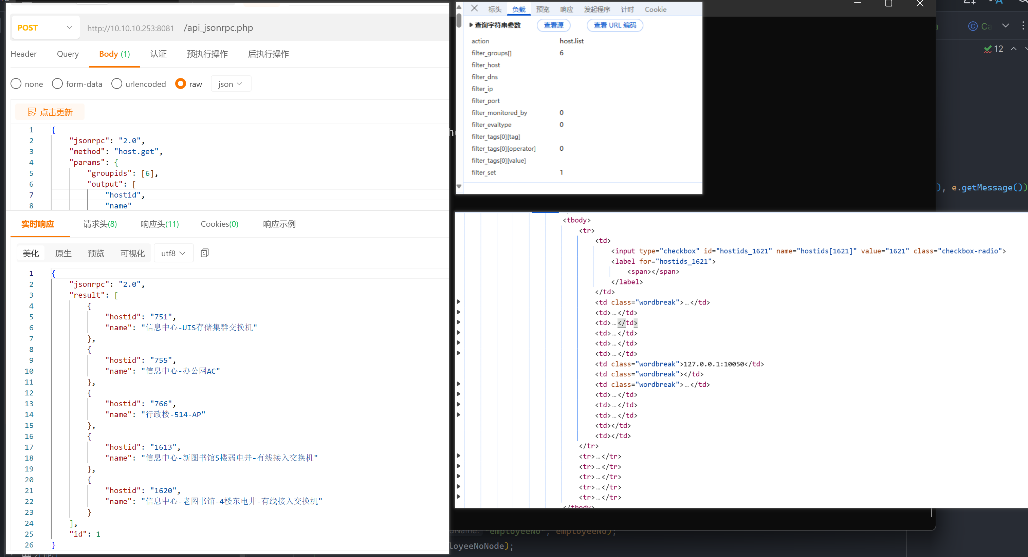The image size is (1028, 557).
Task: Open the DevTools 标头 tab
Action: tap(495, 9)
